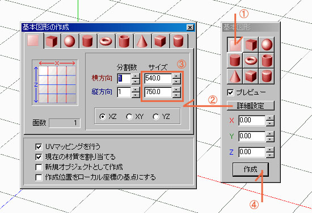Decrease 縦方向 size 750.0 with down arrow
This screenshot has width=312, height=213.
(176, 95)
